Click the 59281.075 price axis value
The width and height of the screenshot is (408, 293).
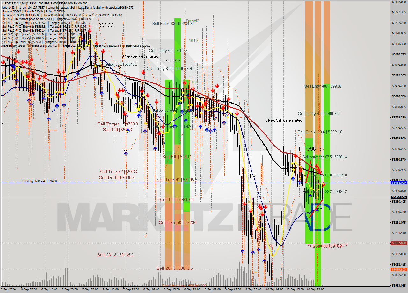pyautogui.click(x=398, y=222)
